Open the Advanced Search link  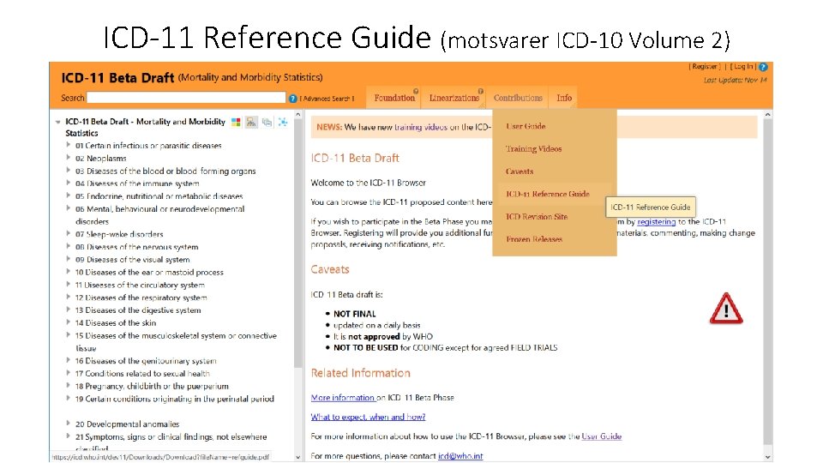327,99
